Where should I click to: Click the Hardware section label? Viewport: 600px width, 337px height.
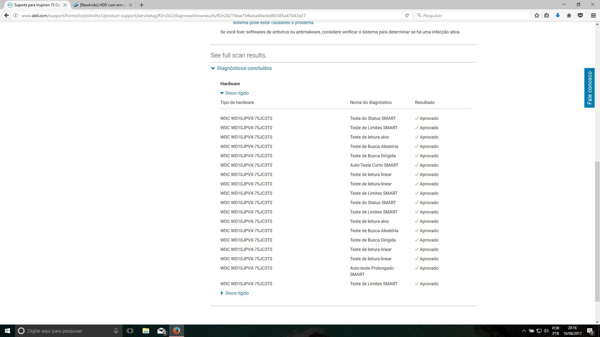(x=230, y=84)
